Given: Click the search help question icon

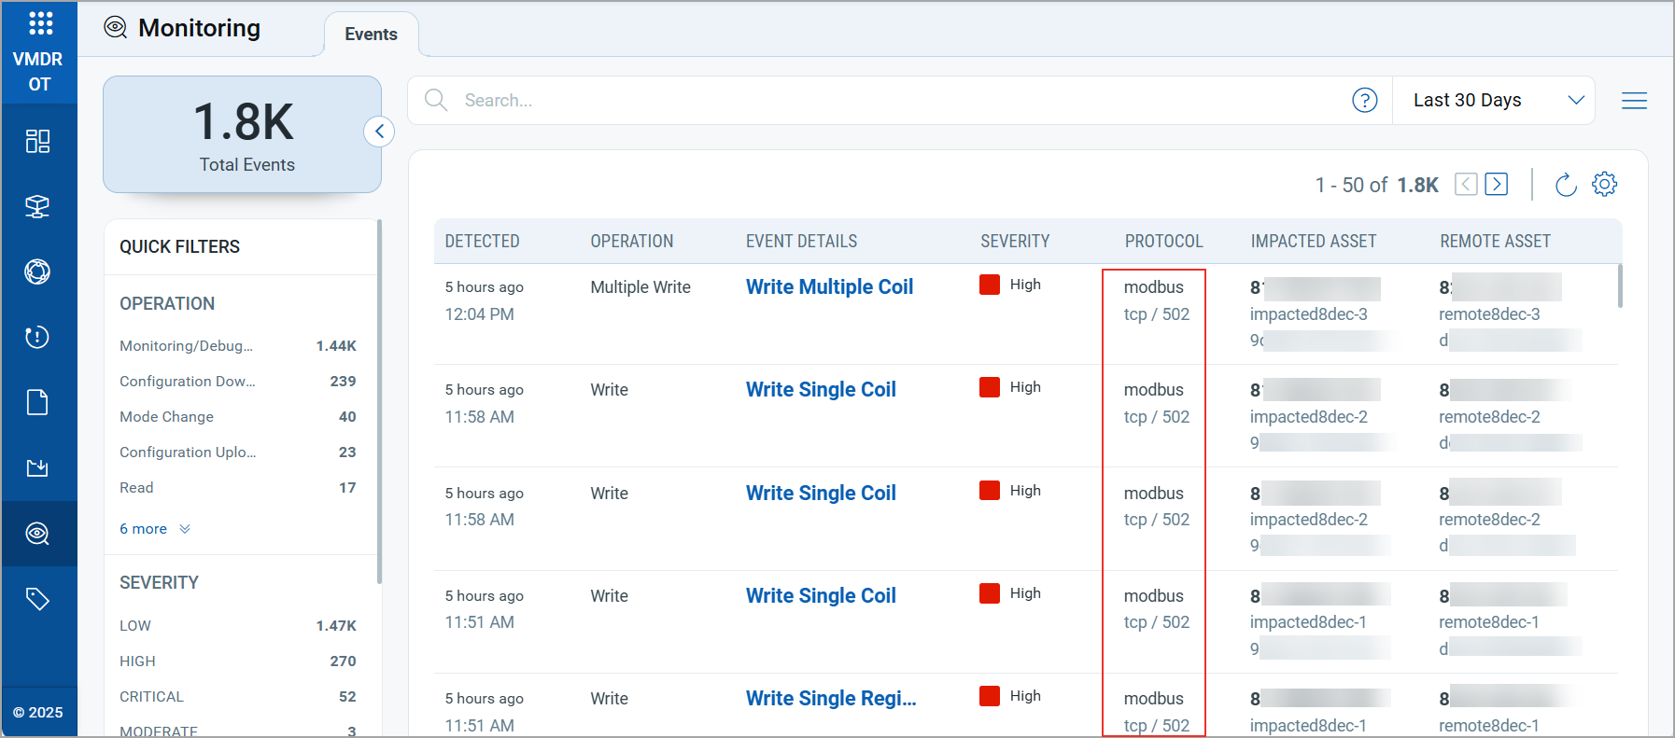Looking at the screenshot, I should click(x=1364, y=100).
